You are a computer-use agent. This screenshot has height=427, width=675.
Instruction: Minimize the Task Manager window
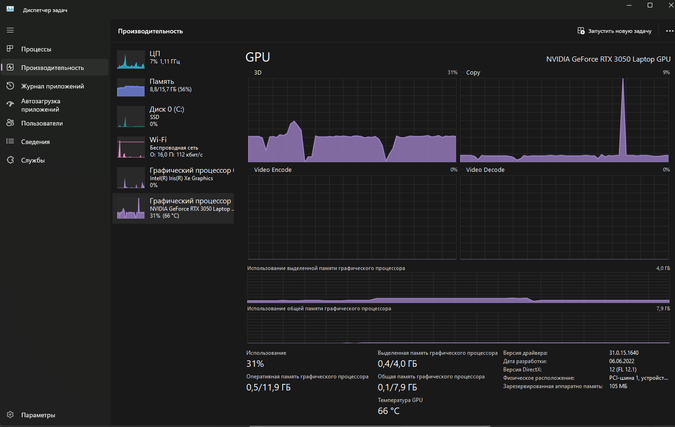(629, 5)
